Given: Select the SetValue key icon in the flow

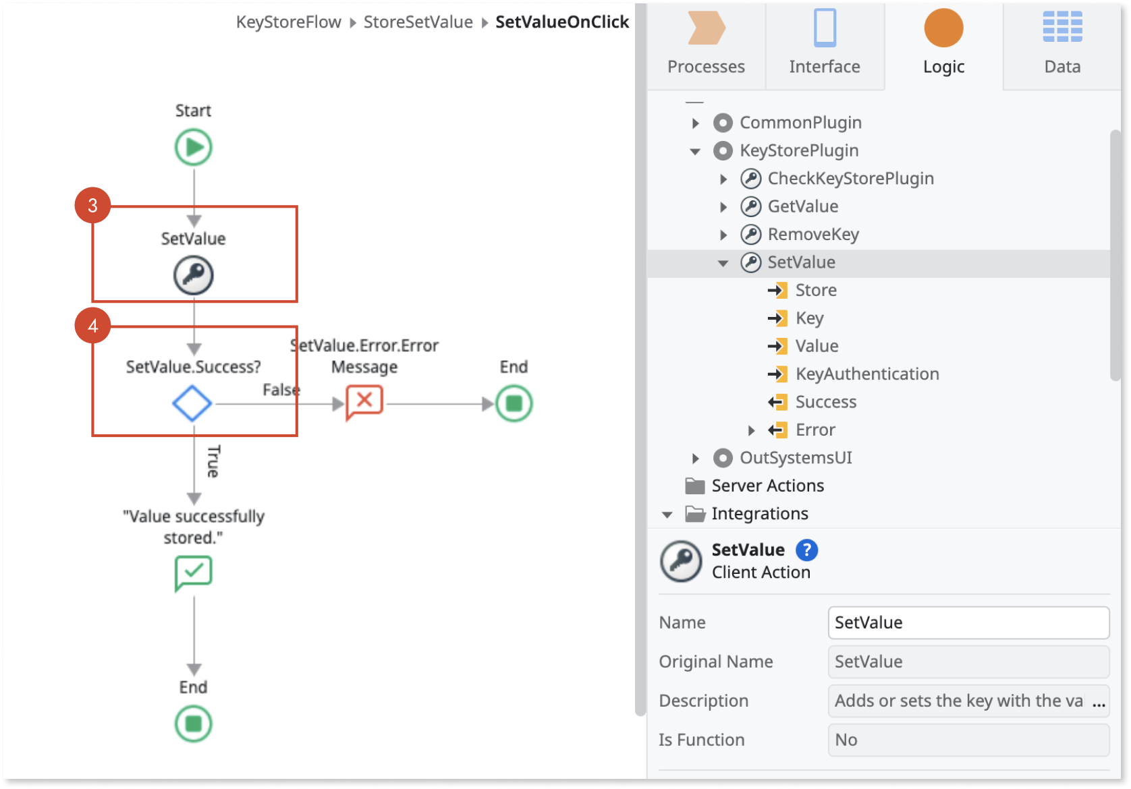Looking at the screenshot, I should [x=194, y=274].
